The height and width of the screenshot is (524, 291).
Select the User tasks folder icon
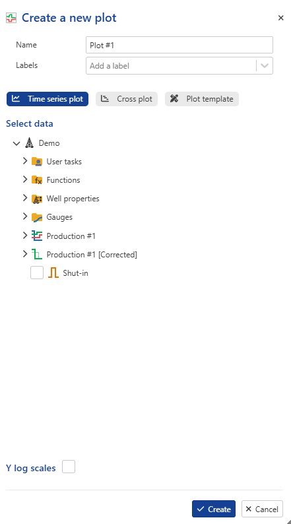coord(37,162)
